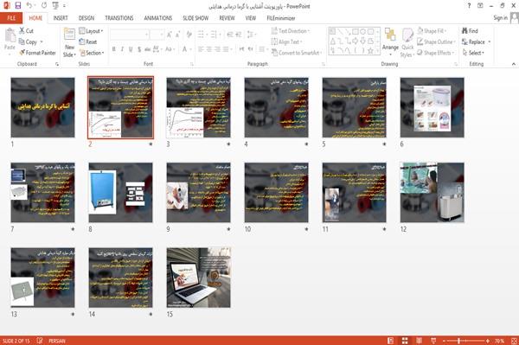519x345 pixels.
Task: Switch to Reading view icon
Action: [x=419, y=341]
